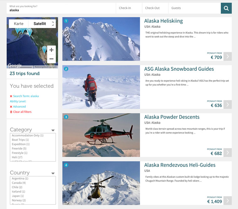Select Argentina (1) in Country list

[20, 178]
